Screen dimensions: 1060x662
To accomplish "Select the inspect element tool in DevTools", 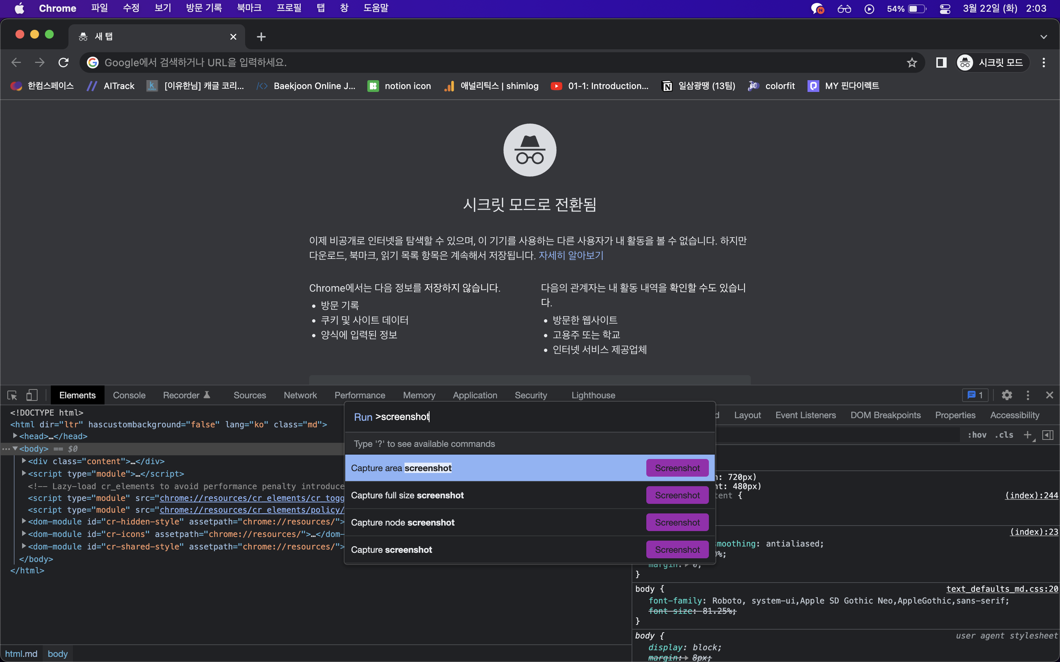I will coord(11,395).
